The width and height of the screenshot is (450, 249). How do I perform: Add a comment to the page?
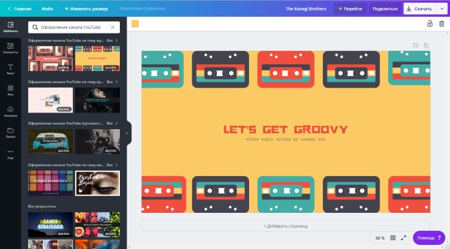[415, 46]
